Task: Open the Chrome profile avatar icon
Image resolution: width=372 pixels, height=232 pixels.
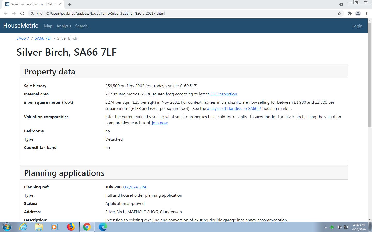Action: [358, 13]
